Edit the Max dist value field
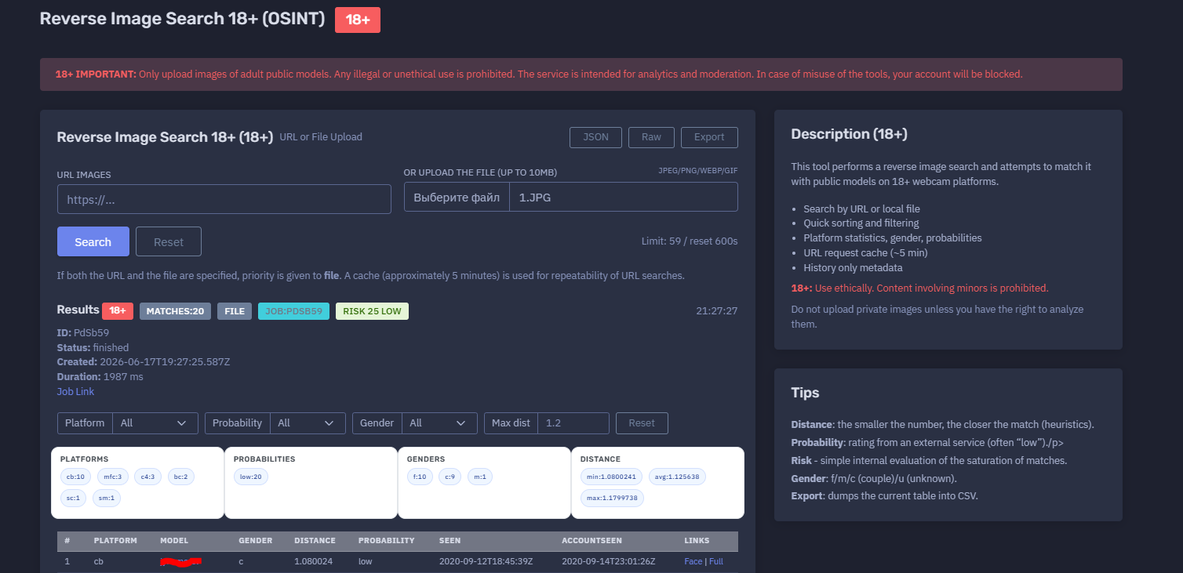The image size is (1183, 573). (x=573, y=423)
